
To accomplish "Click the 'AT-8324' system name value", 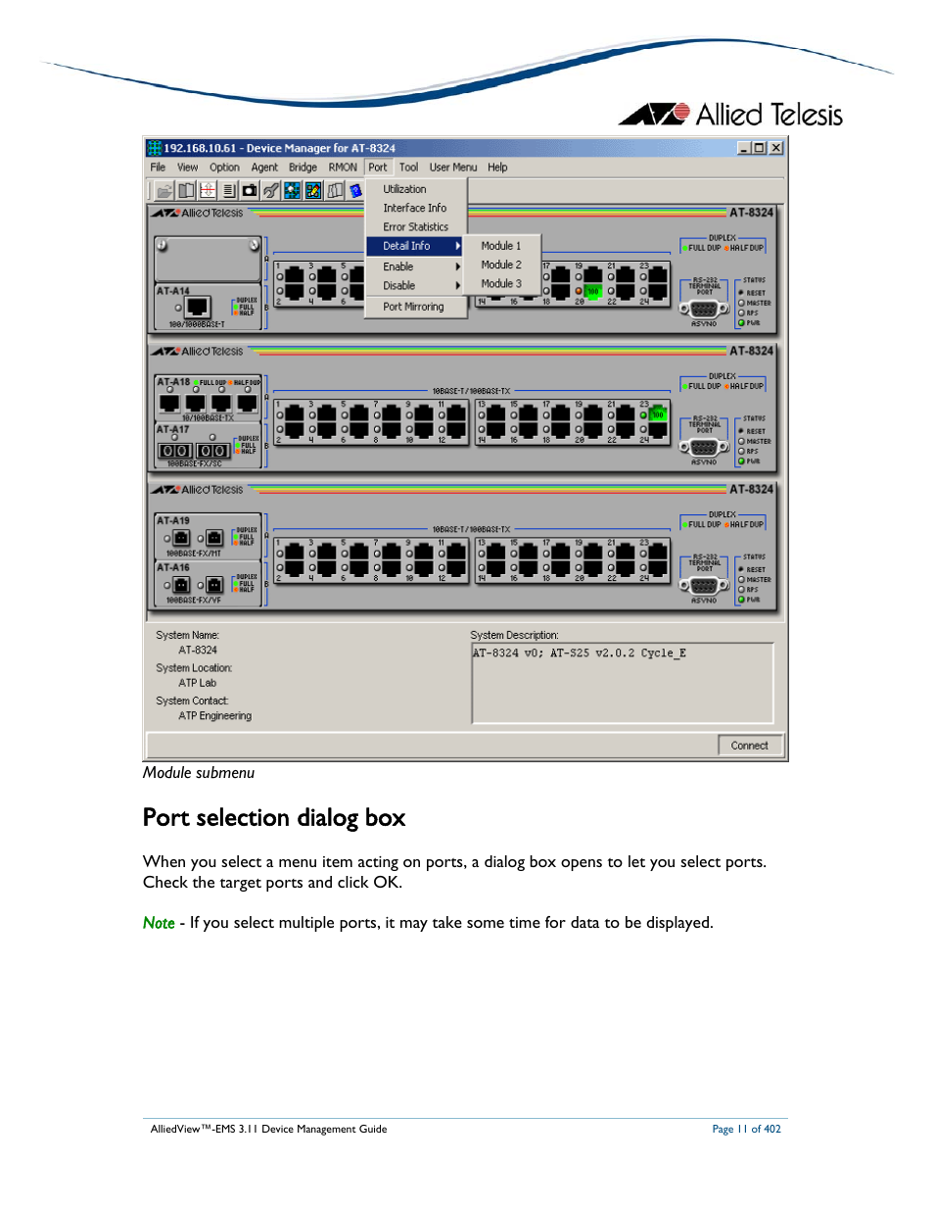I will pos(198,651).
